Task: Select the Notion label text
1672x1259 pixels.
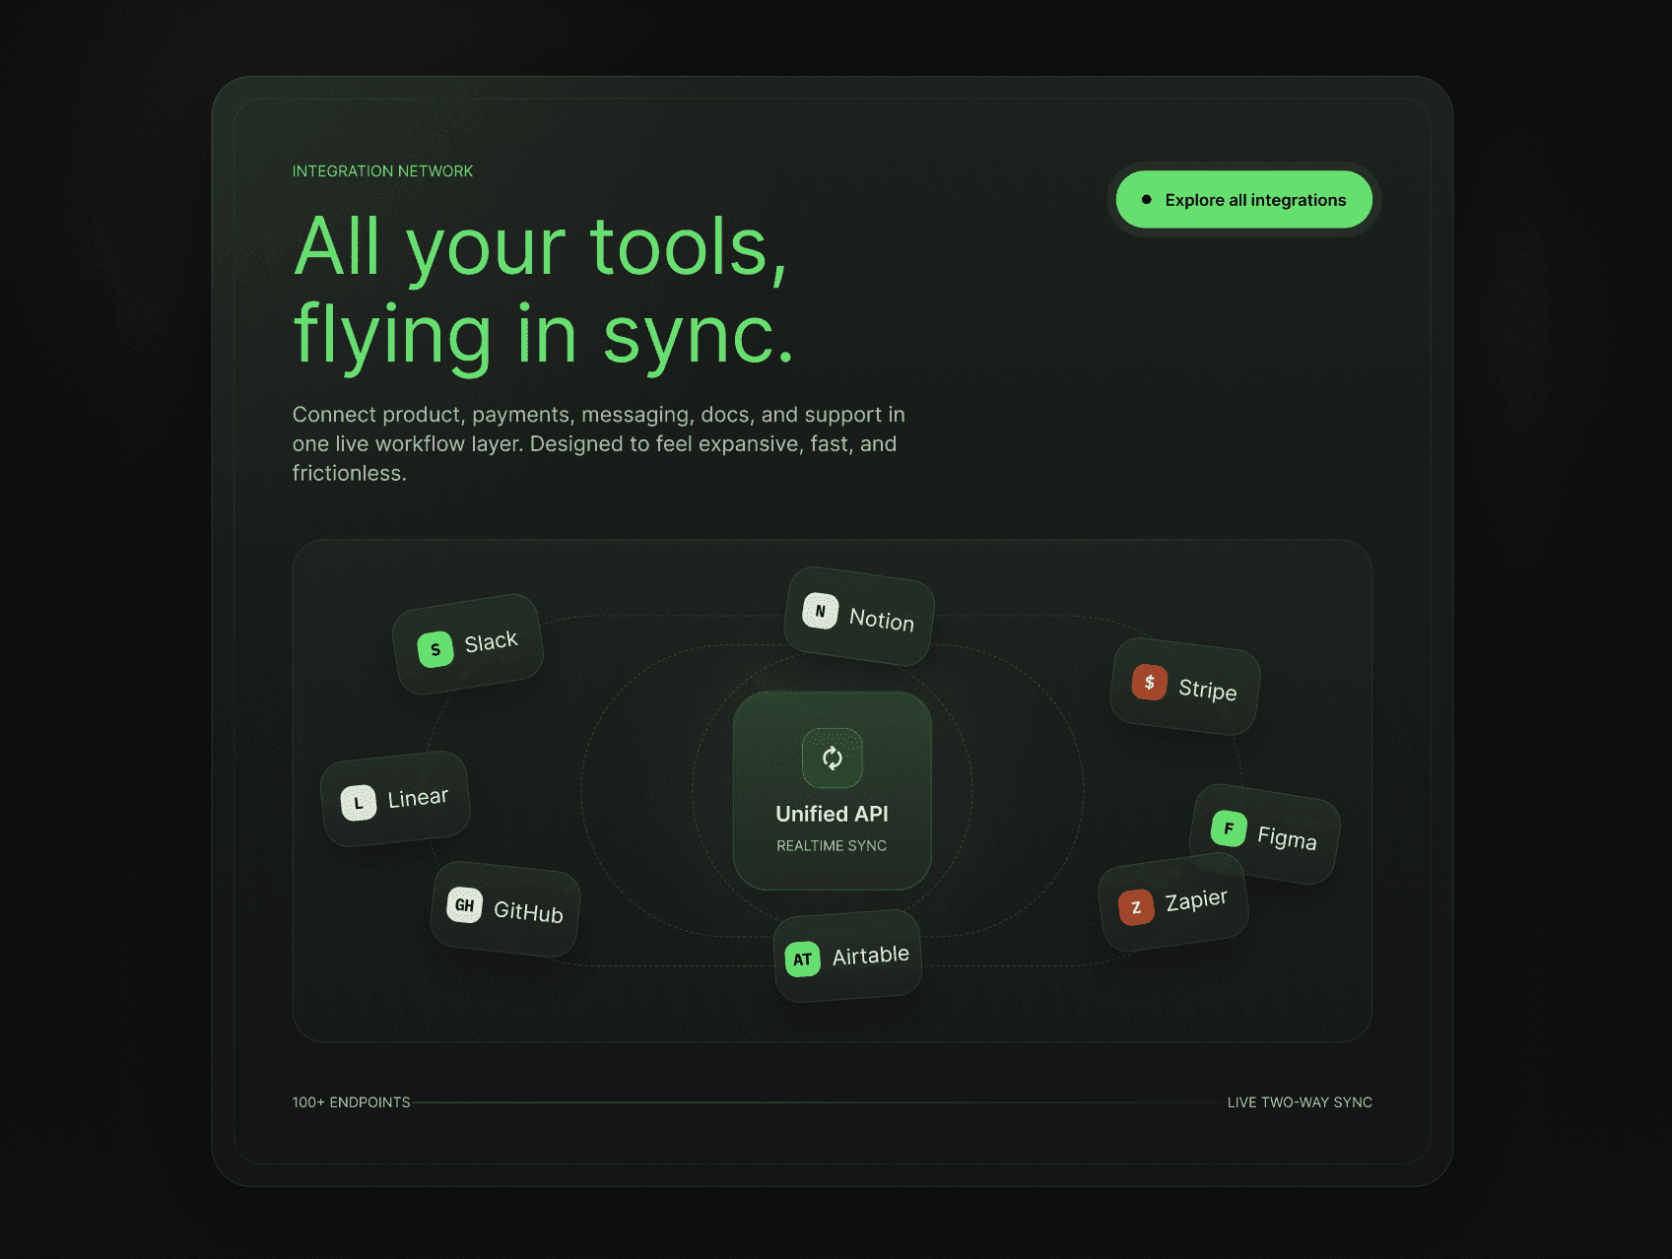Action: click(882, 620)
